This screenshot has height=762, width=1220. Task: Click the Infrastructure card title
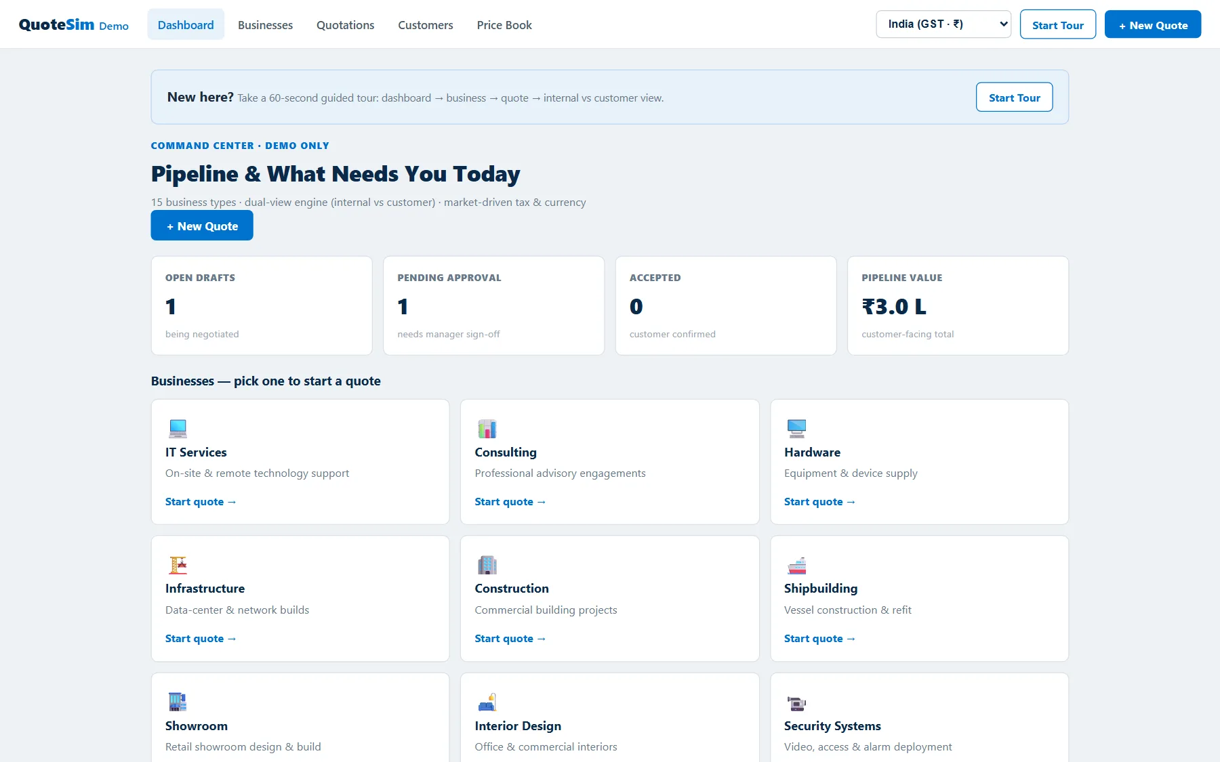pyautogui.click(x=205, y=588)
